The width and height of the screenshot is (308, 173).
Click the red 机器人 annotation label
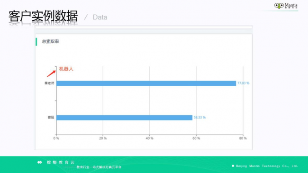[66, 69]
